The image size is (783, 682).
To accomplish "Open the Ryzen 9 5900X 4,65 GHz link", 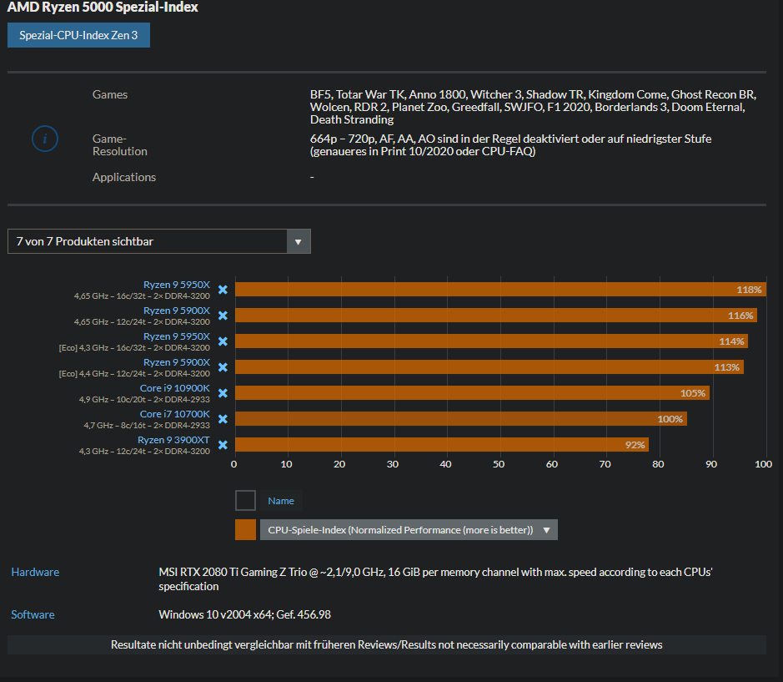I will pyautogui.click(x=177, y=311).
